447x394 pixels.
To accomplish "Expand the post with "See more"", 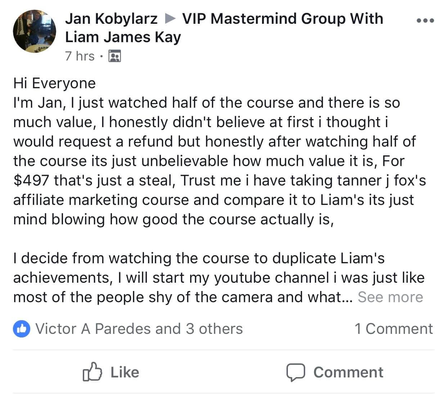I will (x=390, y=297).
